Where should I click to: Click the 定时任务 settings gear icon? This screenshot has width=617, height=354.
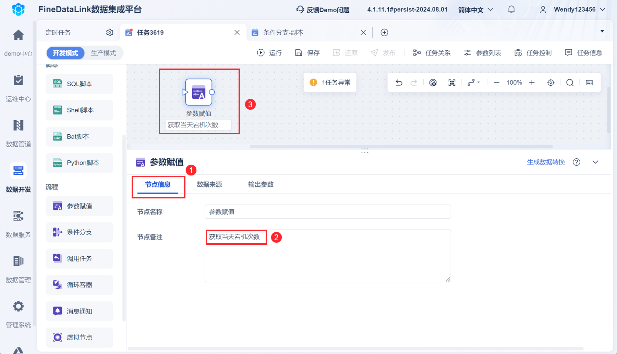click(x=110, y=33)
